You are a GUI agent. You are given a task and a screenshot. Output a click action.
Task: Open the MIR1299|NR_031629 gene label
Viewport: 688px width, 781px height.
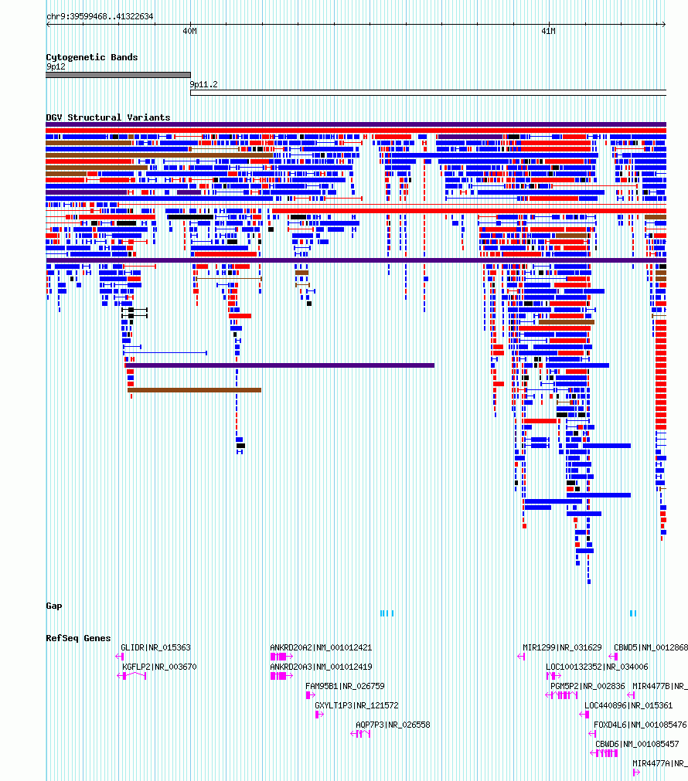tap(562, 647)
